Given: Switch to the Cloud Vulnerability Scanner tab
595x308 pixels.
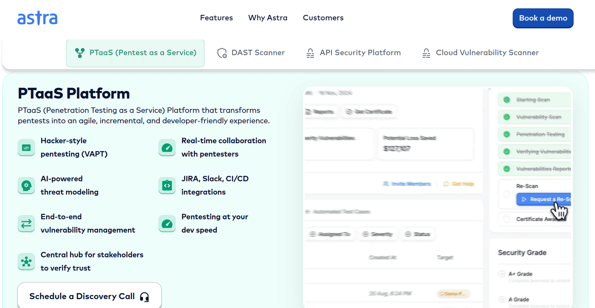Looking at the screenshot, I should 480,53.
